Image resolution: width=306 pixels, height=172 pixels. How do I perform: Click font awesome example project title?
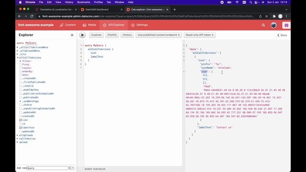pyautogui.click(x=36, y=25)
